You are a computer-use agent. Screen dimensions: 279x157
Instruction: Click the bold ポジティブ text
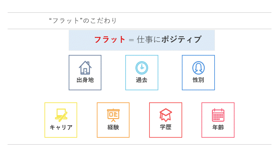tap(181, 40)
